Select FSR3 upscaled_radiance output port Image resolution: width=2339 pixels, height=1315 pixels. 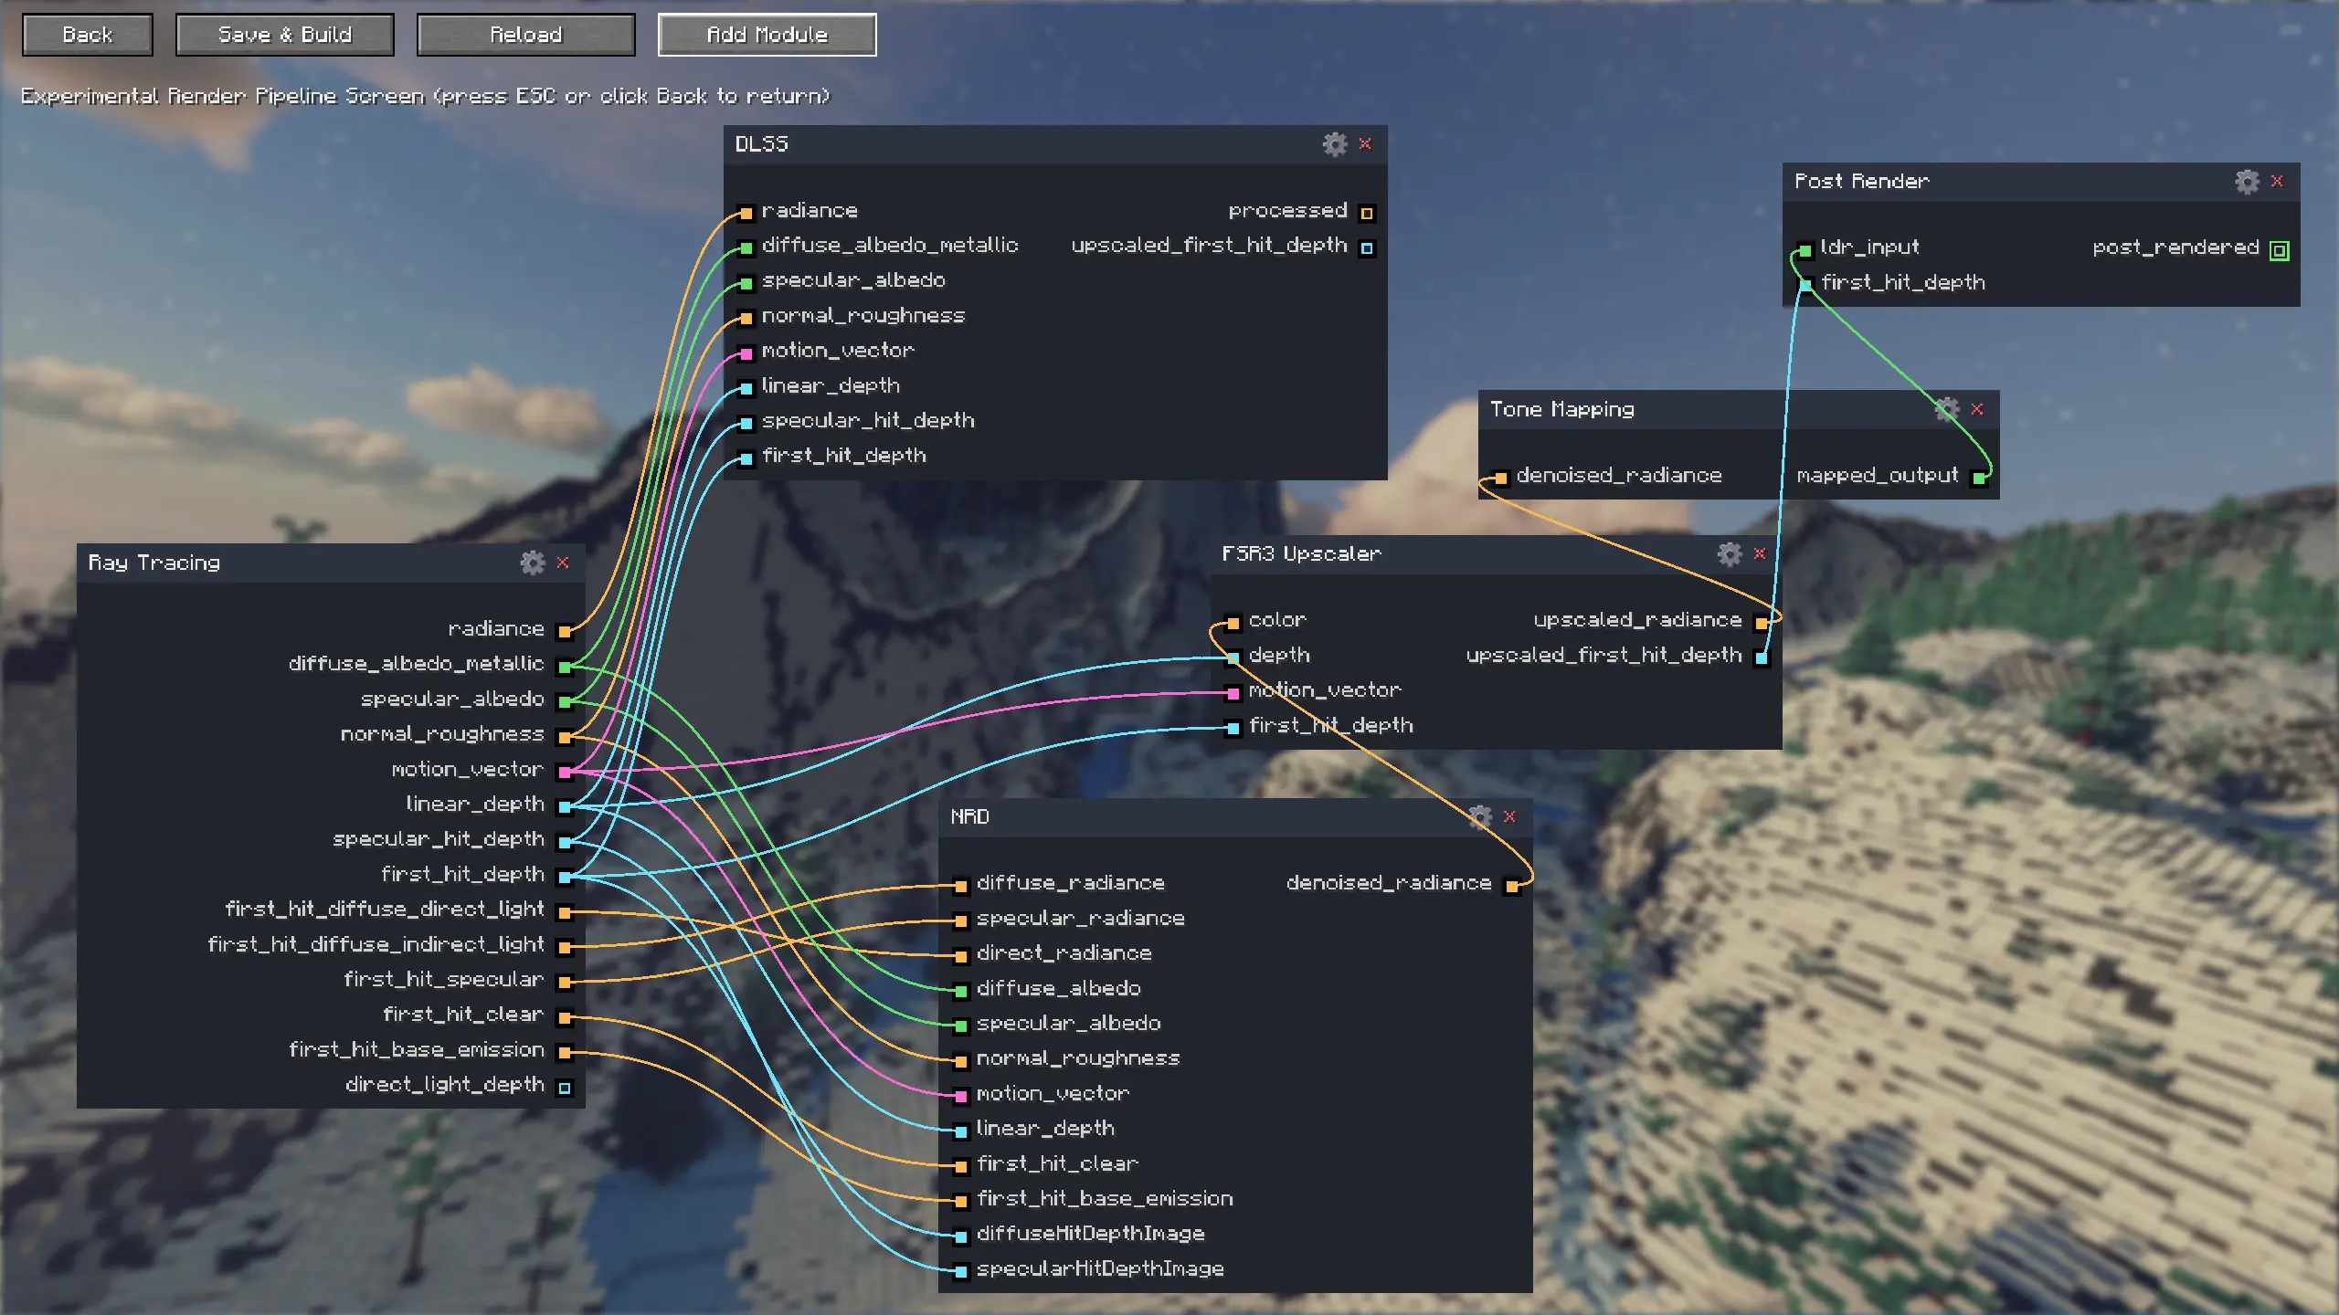1762,623
